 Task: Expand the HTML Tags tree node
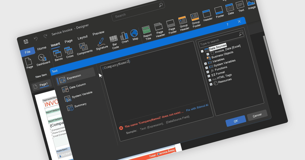[x=210, y=80]
